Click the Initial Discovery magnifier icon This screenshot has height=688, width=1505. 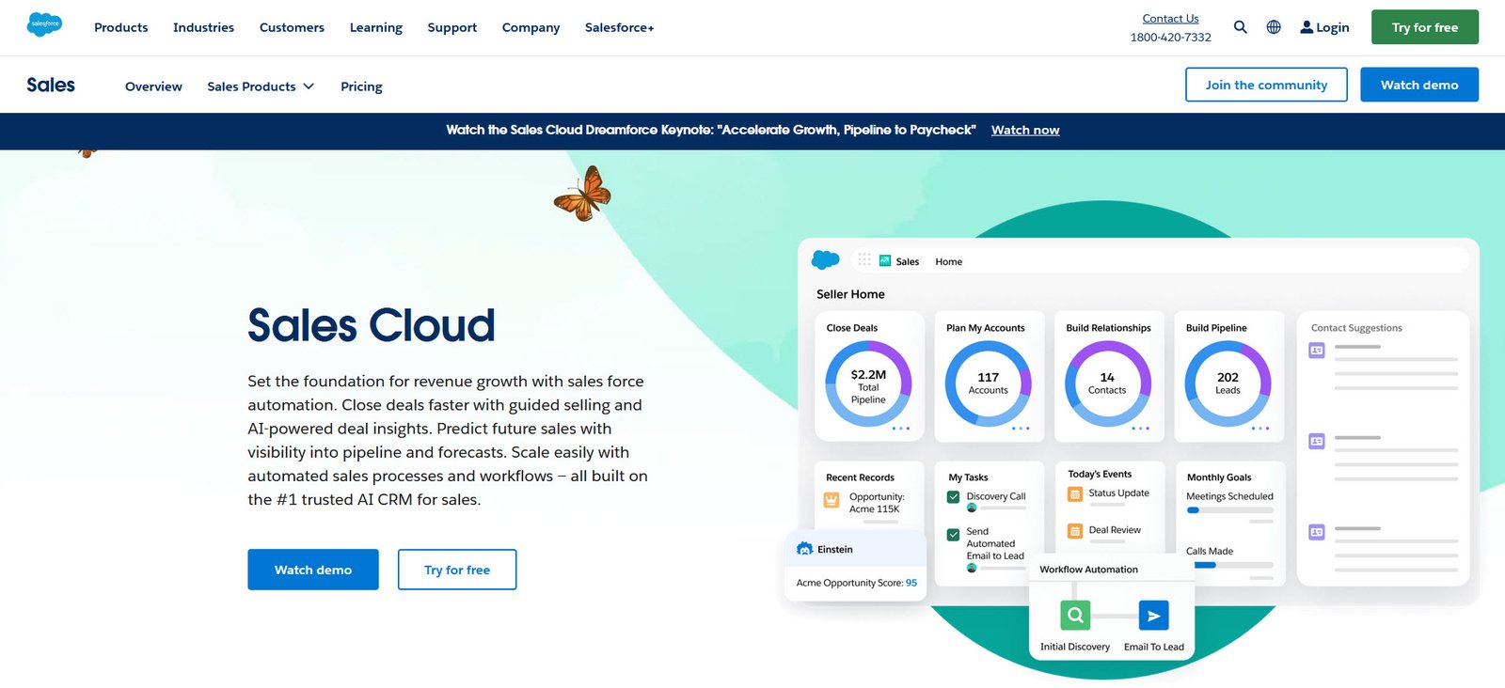pos(1075,616)
